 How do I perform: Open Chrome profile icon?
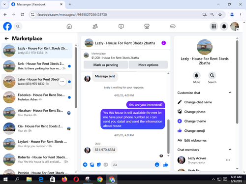(x=232, y=15)
